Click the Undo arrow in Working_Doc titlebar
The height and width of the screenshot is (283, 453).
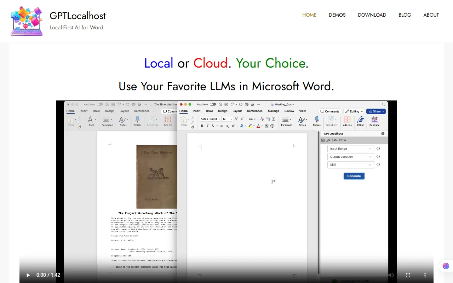point(232,104)
